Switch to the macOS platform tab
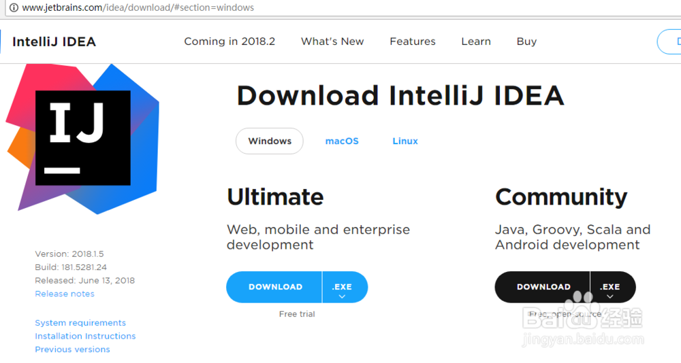The image size is (681, 363). click(342, 141)
